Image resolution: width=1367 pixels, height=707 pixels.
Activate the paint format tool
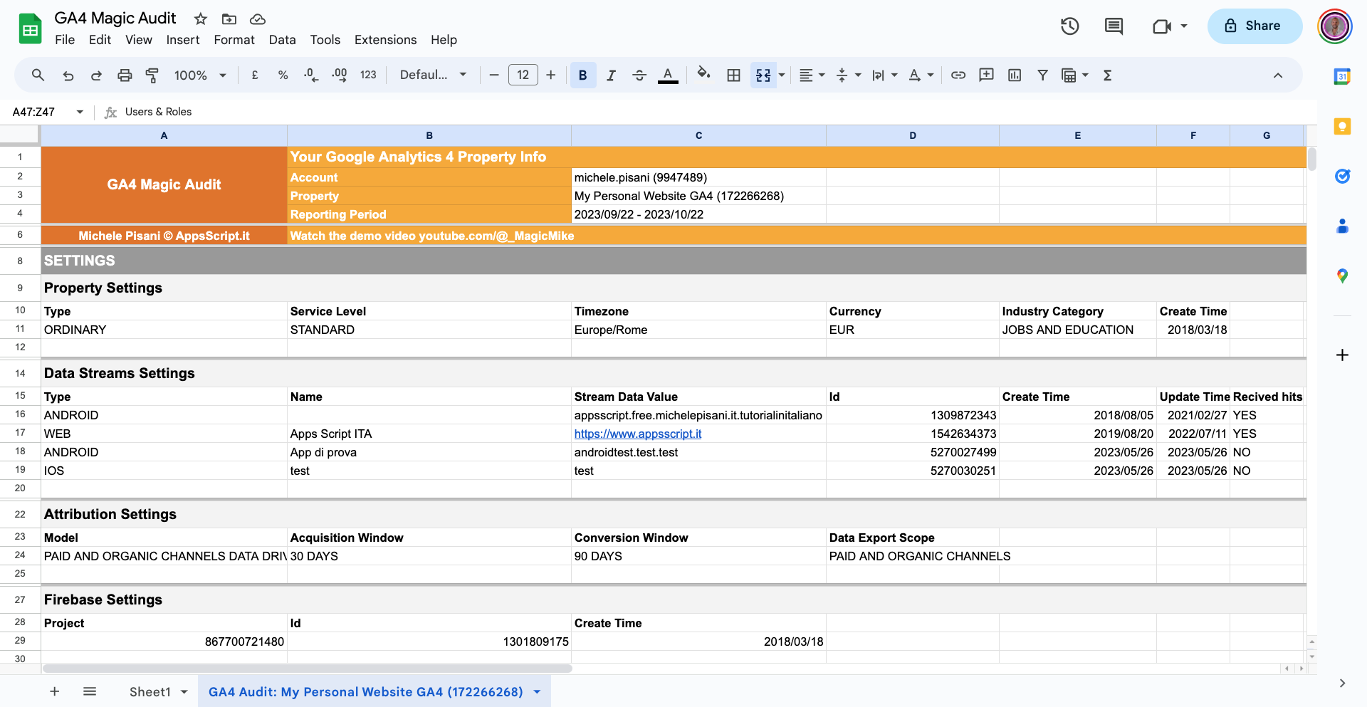pyautogui.click(x=152, y=75)
